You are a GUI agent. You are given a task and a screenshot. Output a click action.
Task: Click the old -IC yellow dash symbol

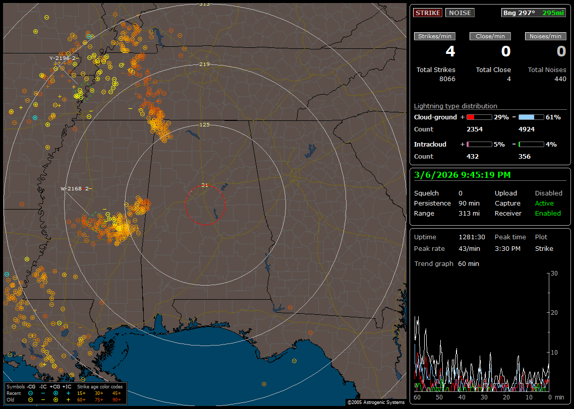(43, 399)
